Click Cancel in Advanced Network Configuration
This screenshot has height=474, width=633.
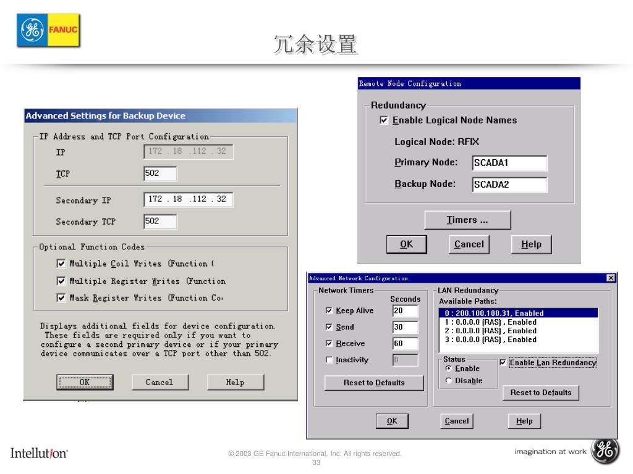tap(457, 421)
